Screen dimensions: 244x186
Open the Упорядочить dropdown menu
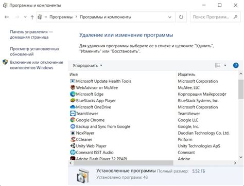tap(88, 65)
